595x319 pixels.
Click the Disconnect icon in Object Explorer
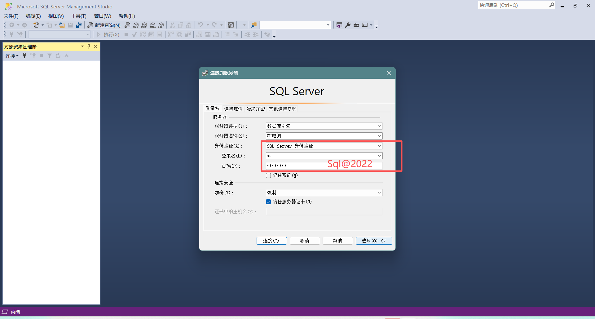(33, 56)
